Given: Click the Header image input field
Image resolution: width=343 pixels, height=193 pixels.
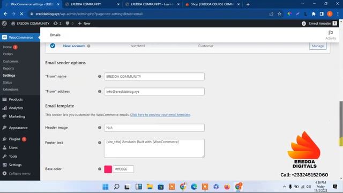Looking at the screenshot, I should [154, 128].
